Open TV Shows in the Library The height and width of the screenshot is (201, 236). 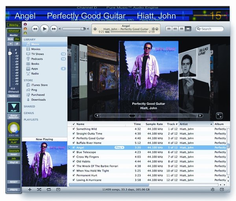(44, 54)
